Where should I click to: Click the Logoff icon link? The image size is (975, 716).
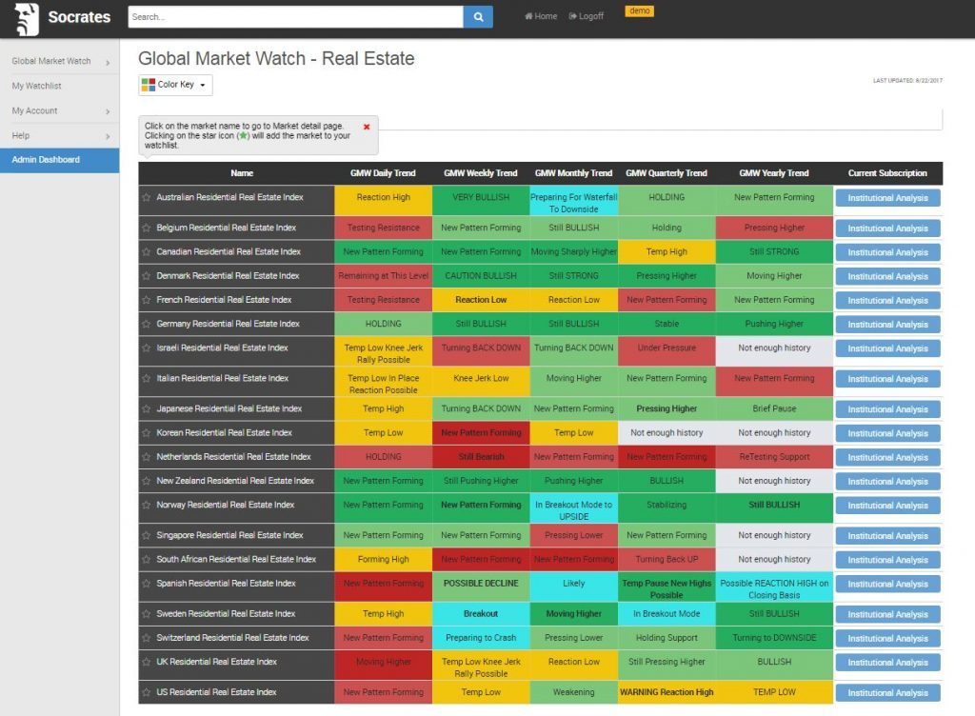tap(586, 16)
